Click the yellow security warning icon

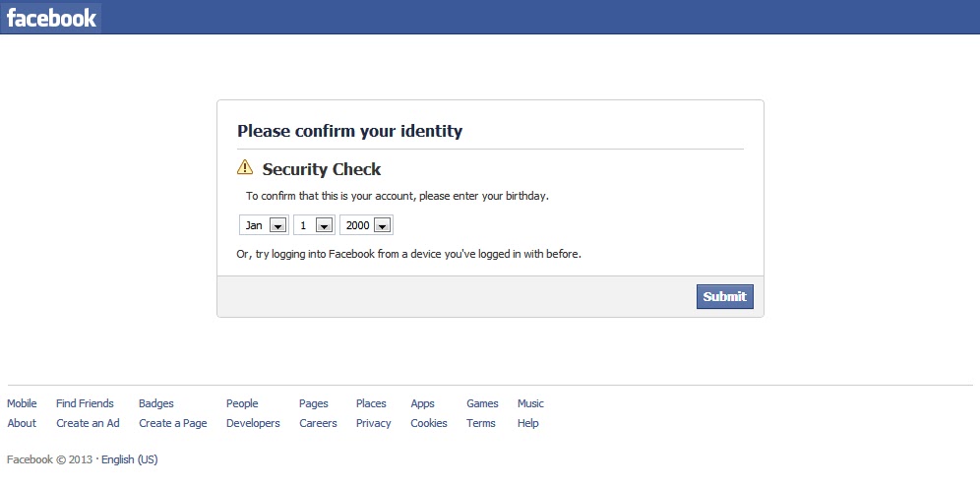pos(245,168)
